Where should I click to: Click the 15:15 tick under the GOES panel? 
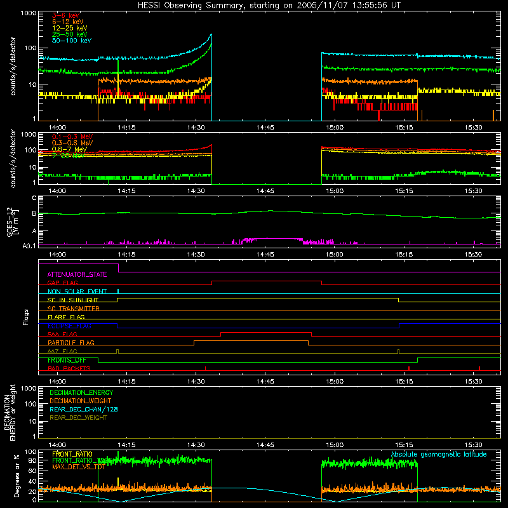click(404, 255)
